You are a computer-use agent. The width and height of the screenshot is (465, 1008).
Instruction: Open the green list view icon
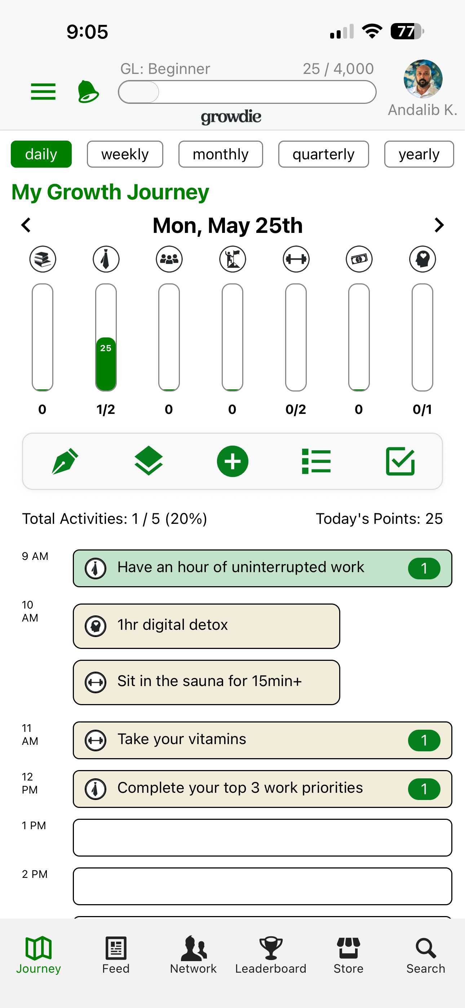click(316, 461)
